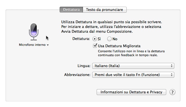The image size is (186, 107).
Task: Click the purple microphone icon
Action: (x=34, y=32)
